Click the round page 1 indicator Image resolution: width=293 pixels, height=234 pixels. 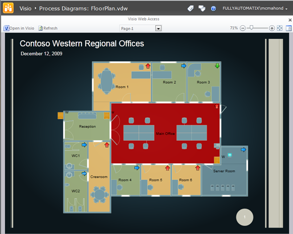pyautogui.click(x=245, y=217)
